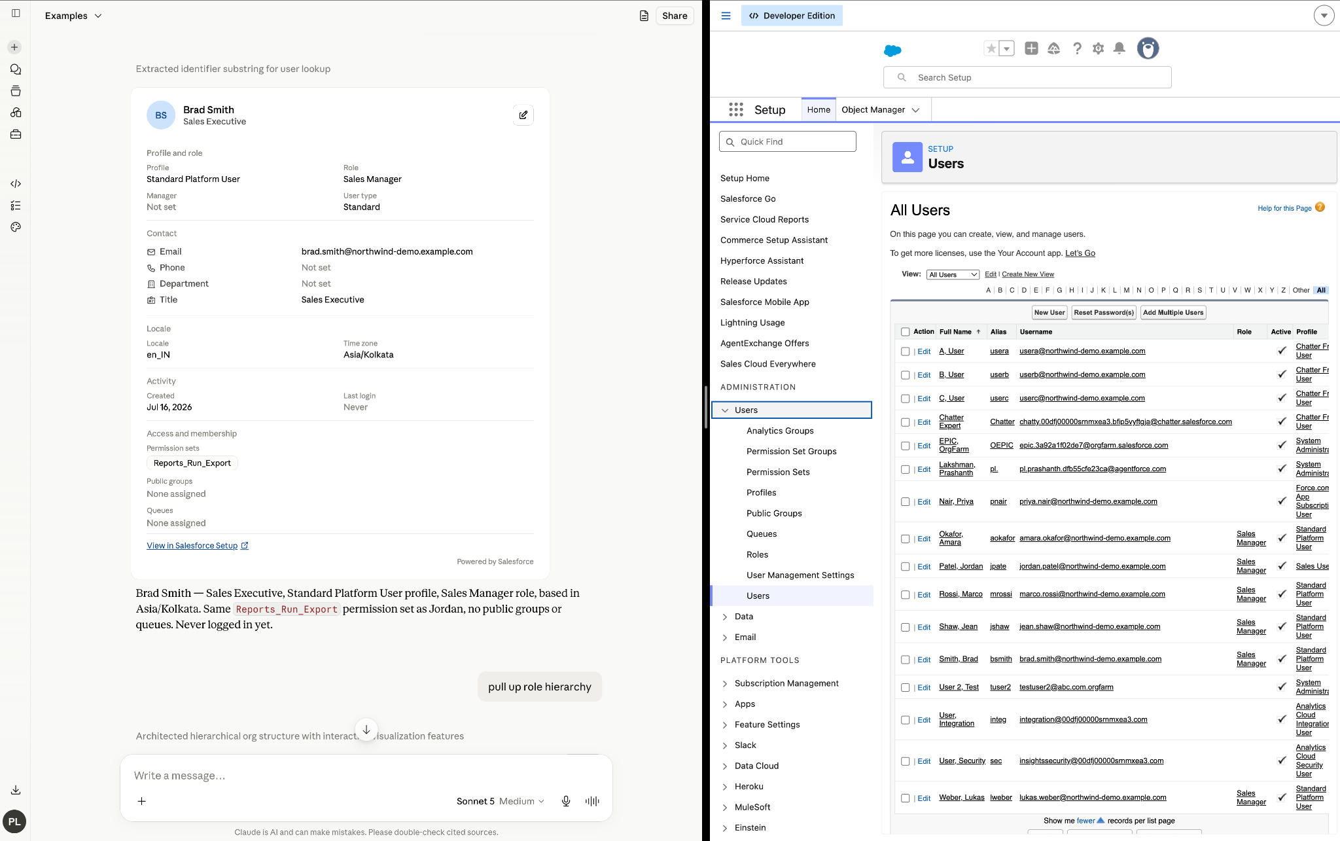This screenshot has width=1340, height=841.
Task: Open the document icon next to Share
Action: (644, 16)
